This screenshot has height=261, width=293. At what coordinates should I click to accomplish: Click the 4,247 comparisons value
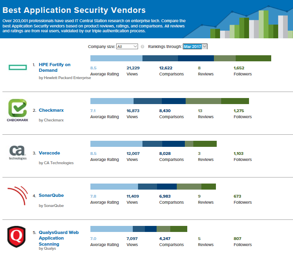165,239
